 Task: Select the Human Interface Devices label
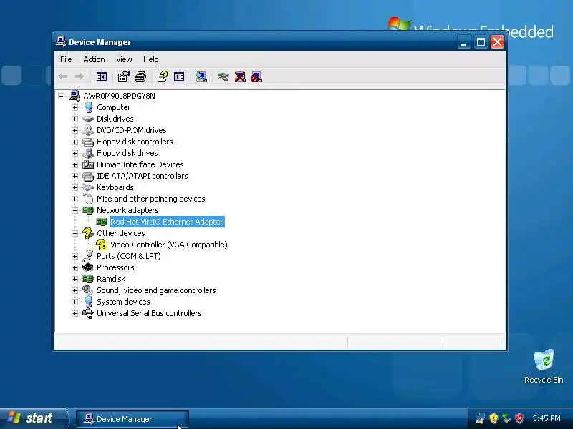coord(140,164)
